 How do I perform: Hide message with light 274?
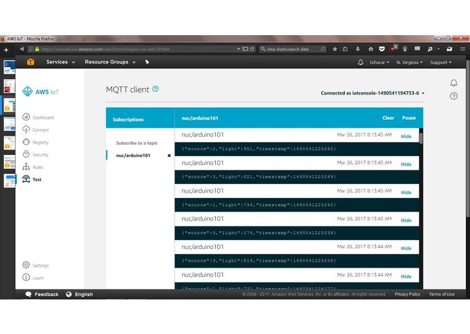click(x=406, y=220)
